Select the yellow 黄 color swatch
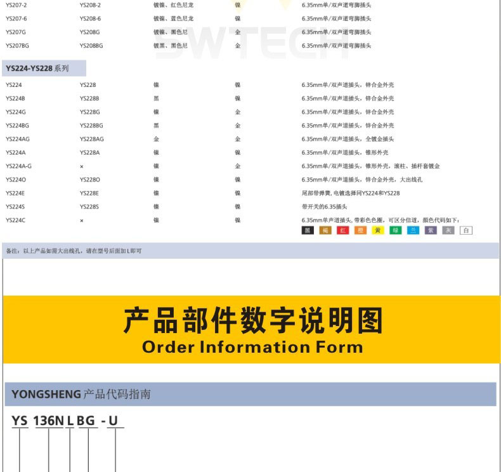Image resolution: width=501 pixels, height=472 pixels. point(378,230)
